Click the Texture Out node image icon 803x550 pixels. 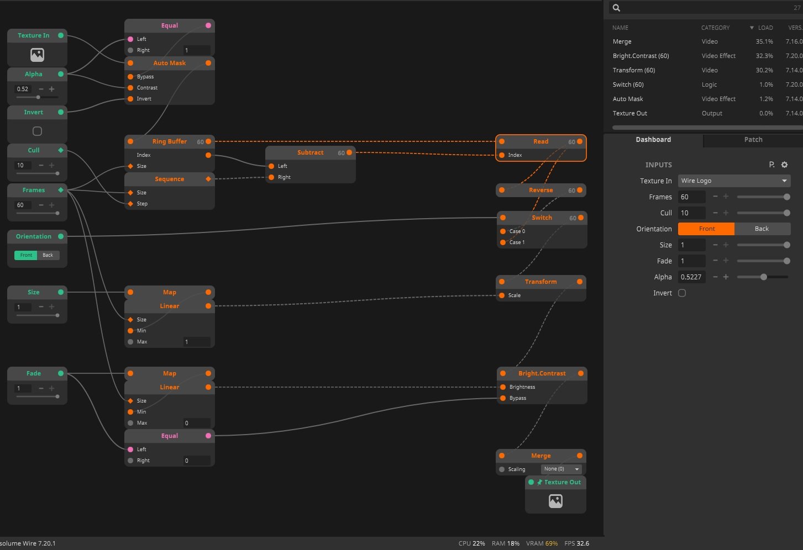555,501
